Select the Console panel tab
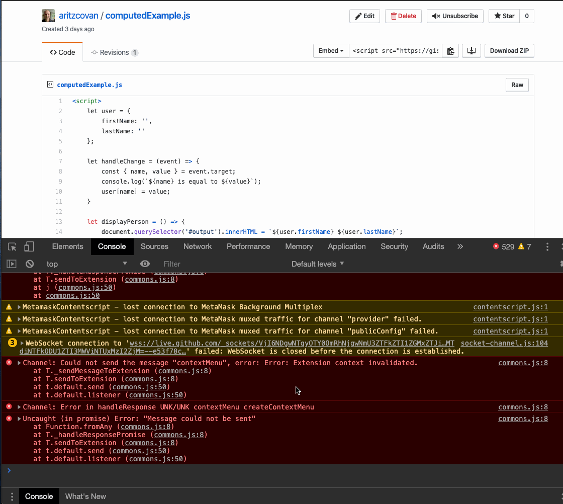 click(x=112, y=246)
